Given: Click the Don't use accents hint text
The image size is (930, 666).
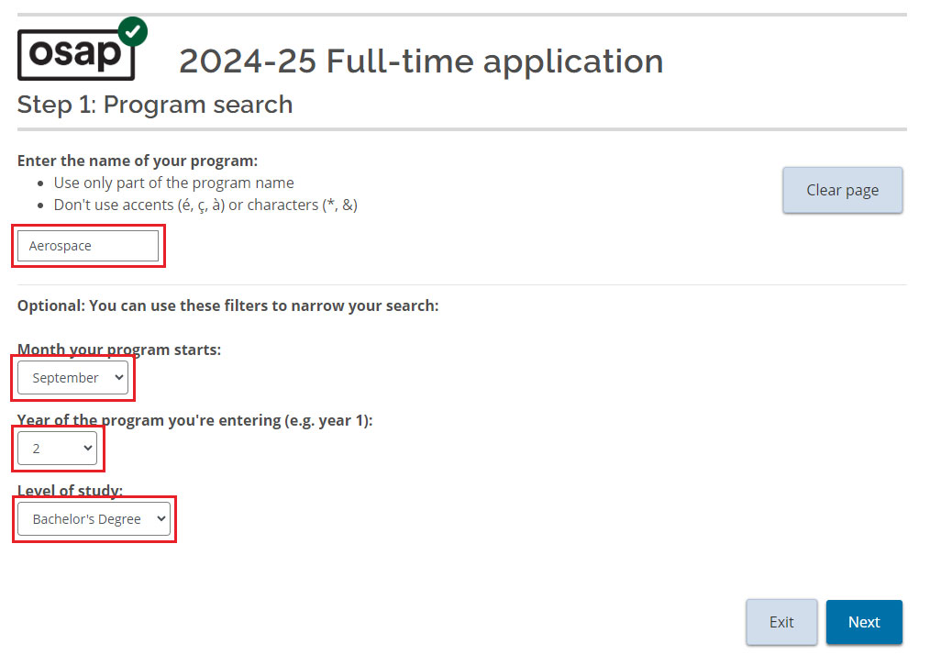Looking at the screenshot, I should point(205,205).
